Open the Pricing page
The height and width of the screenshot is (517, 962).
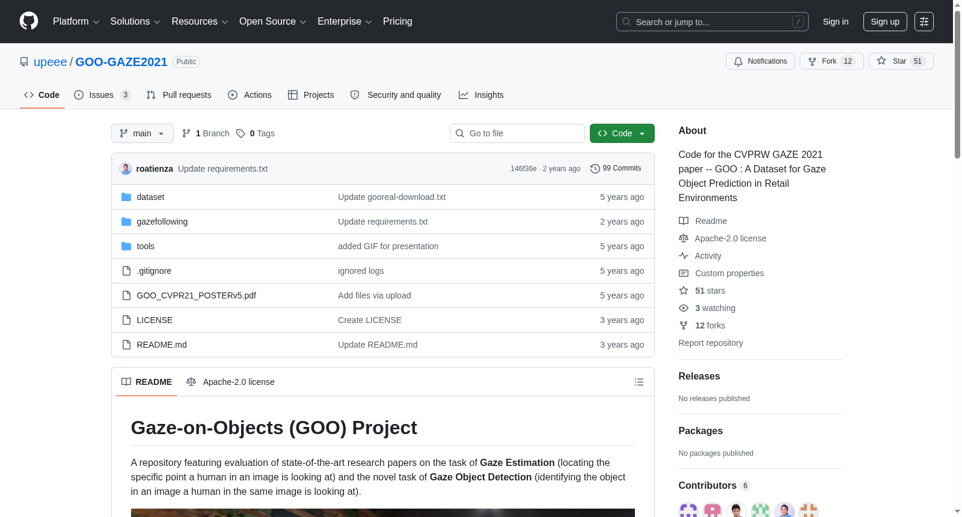(397, 22)
